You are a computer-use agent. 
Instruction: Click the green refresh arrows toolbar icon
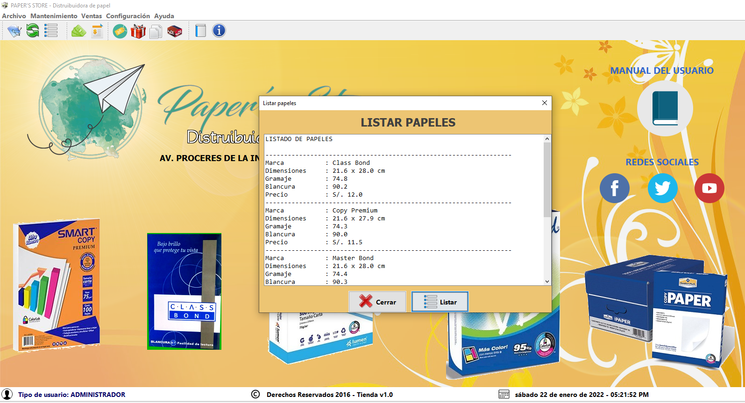(33, 31)
